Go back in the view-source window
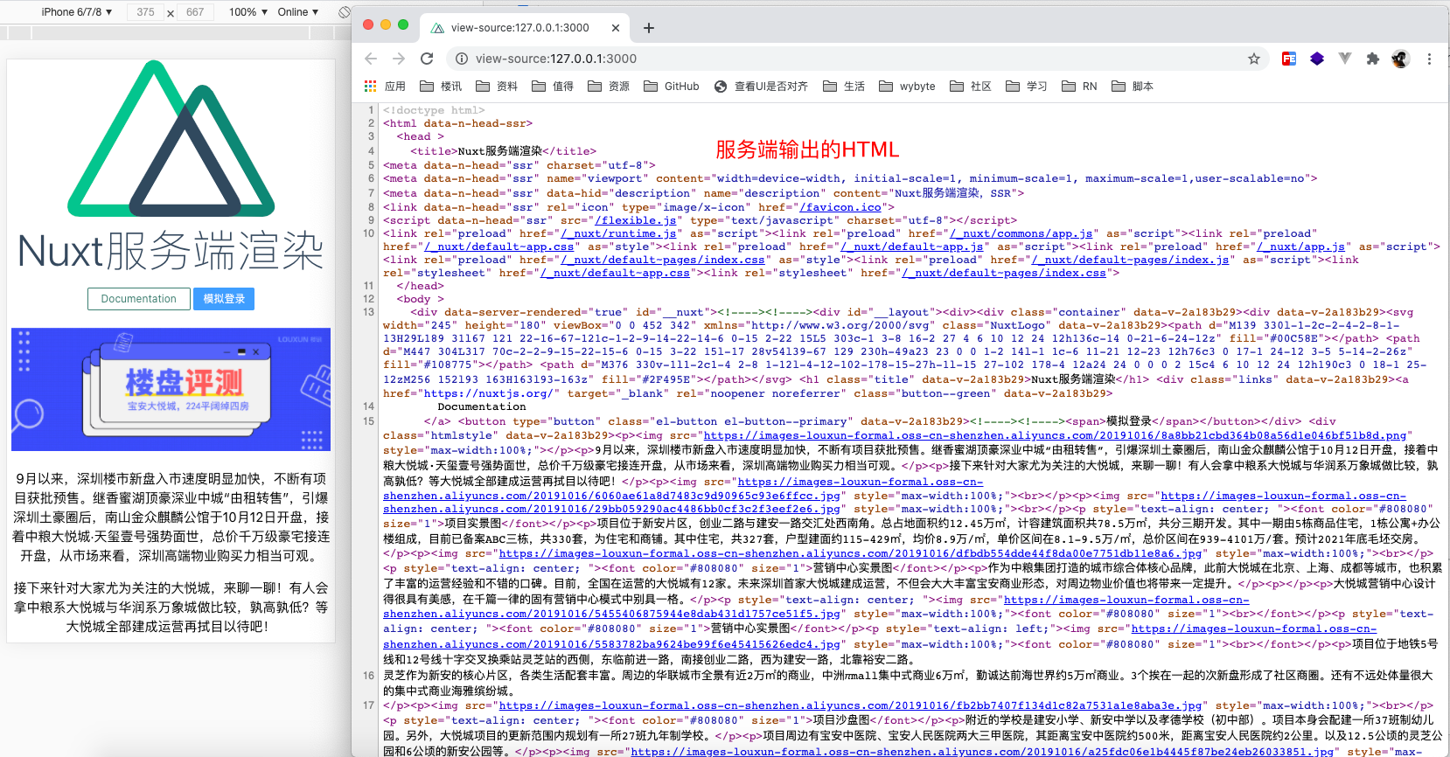Image resolution: width=1450 pixels, height=757 pixels. [x=371, y=59]
